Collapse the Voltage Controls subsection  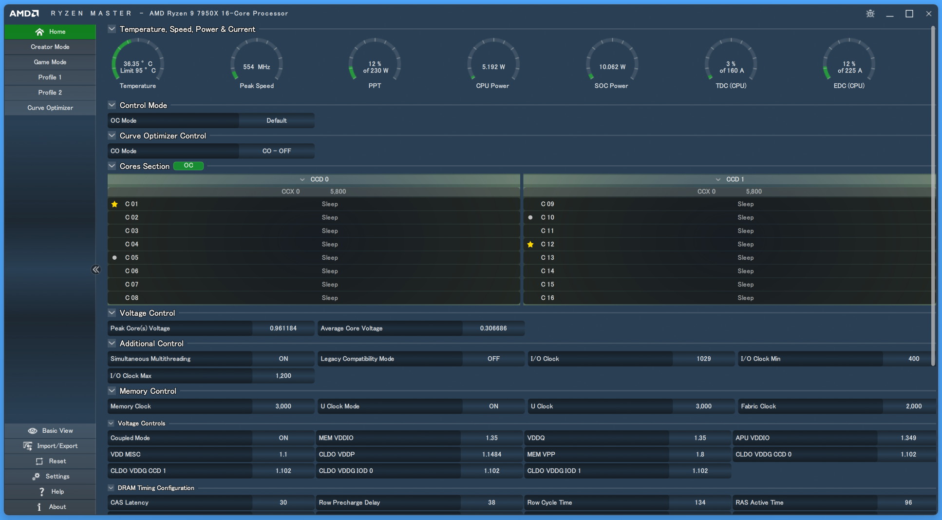point(111,423)
